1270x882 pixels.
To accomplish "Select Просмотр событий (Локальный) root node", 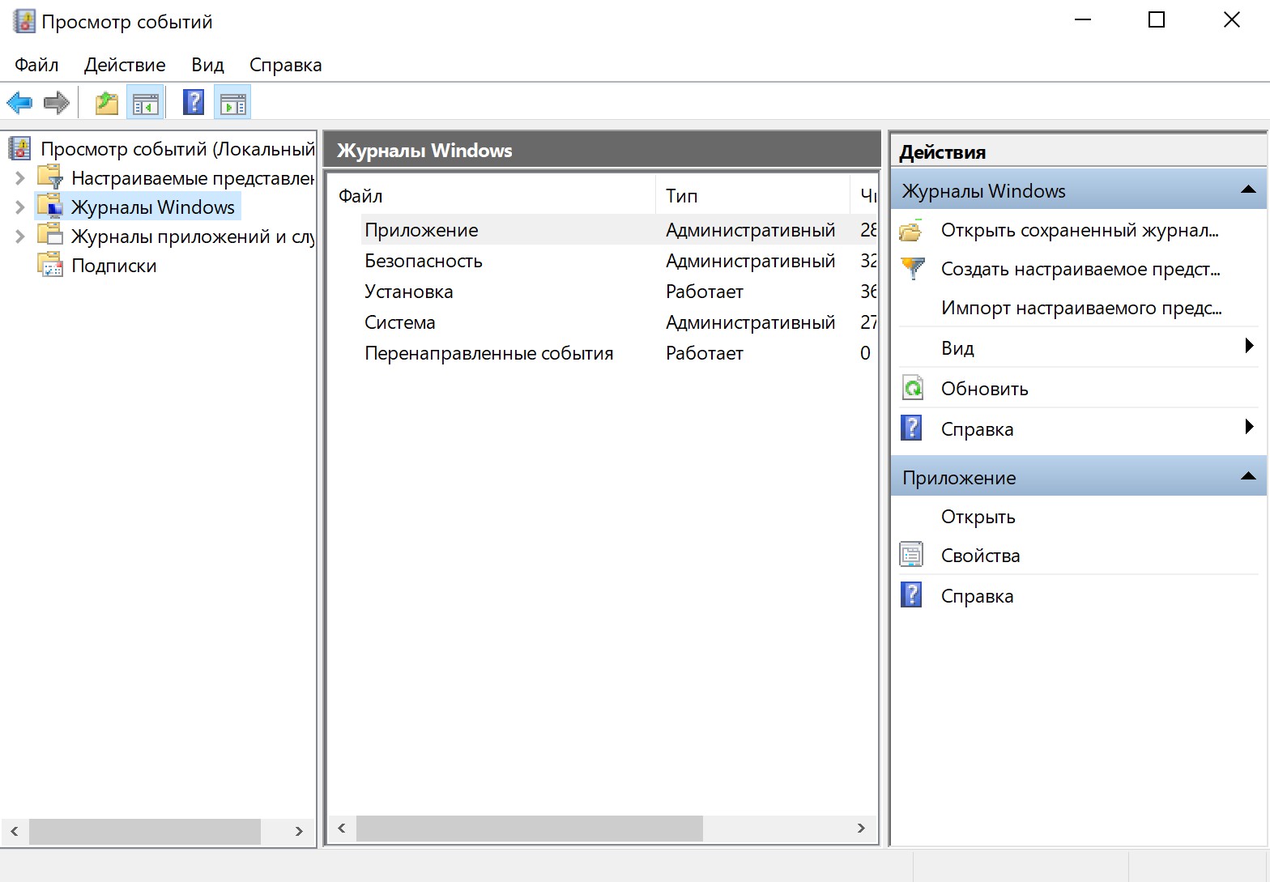I will 177,149.
